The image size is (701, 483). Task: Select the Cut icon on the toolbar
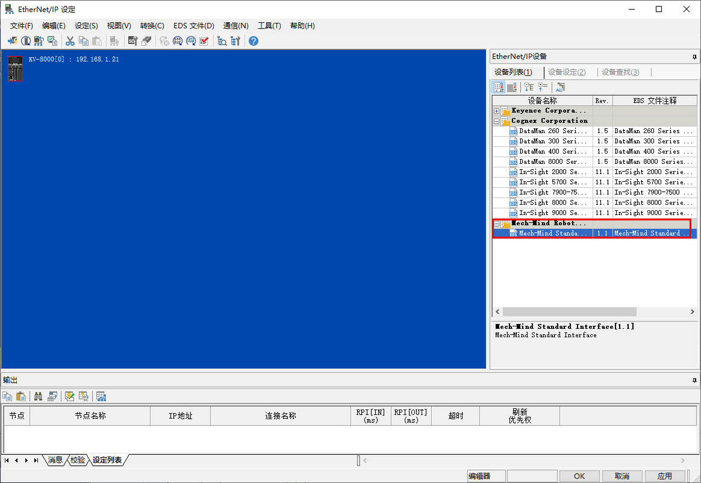(70, 40)
